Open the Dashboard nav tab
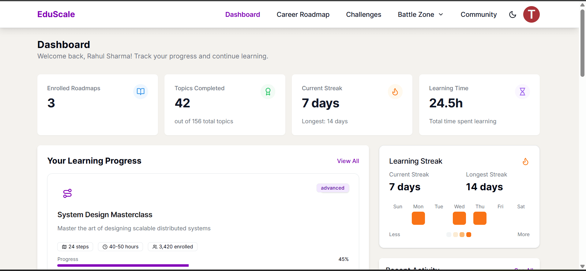The width and height of the screenshot is (586, 271). pos(242,14)
